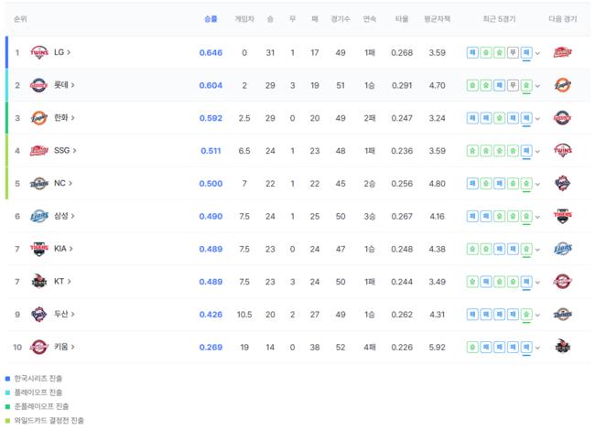The width and height of the screenshot is (595, 429).
Task: Sort by the 타율 column header
Action: click(402, 19)
